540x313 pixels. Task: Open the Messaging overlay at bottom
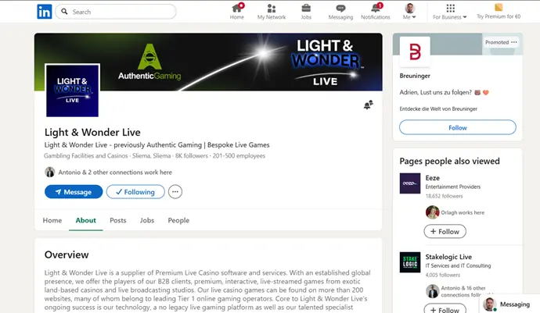509,304
